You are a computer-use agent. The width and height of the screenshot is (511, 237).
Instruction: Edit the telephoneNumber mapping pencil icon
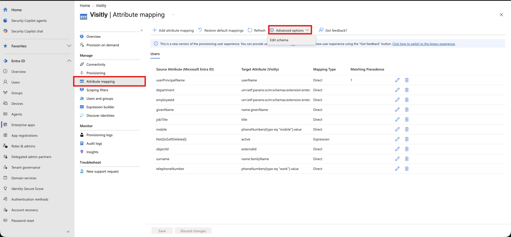tap(397, 169)
